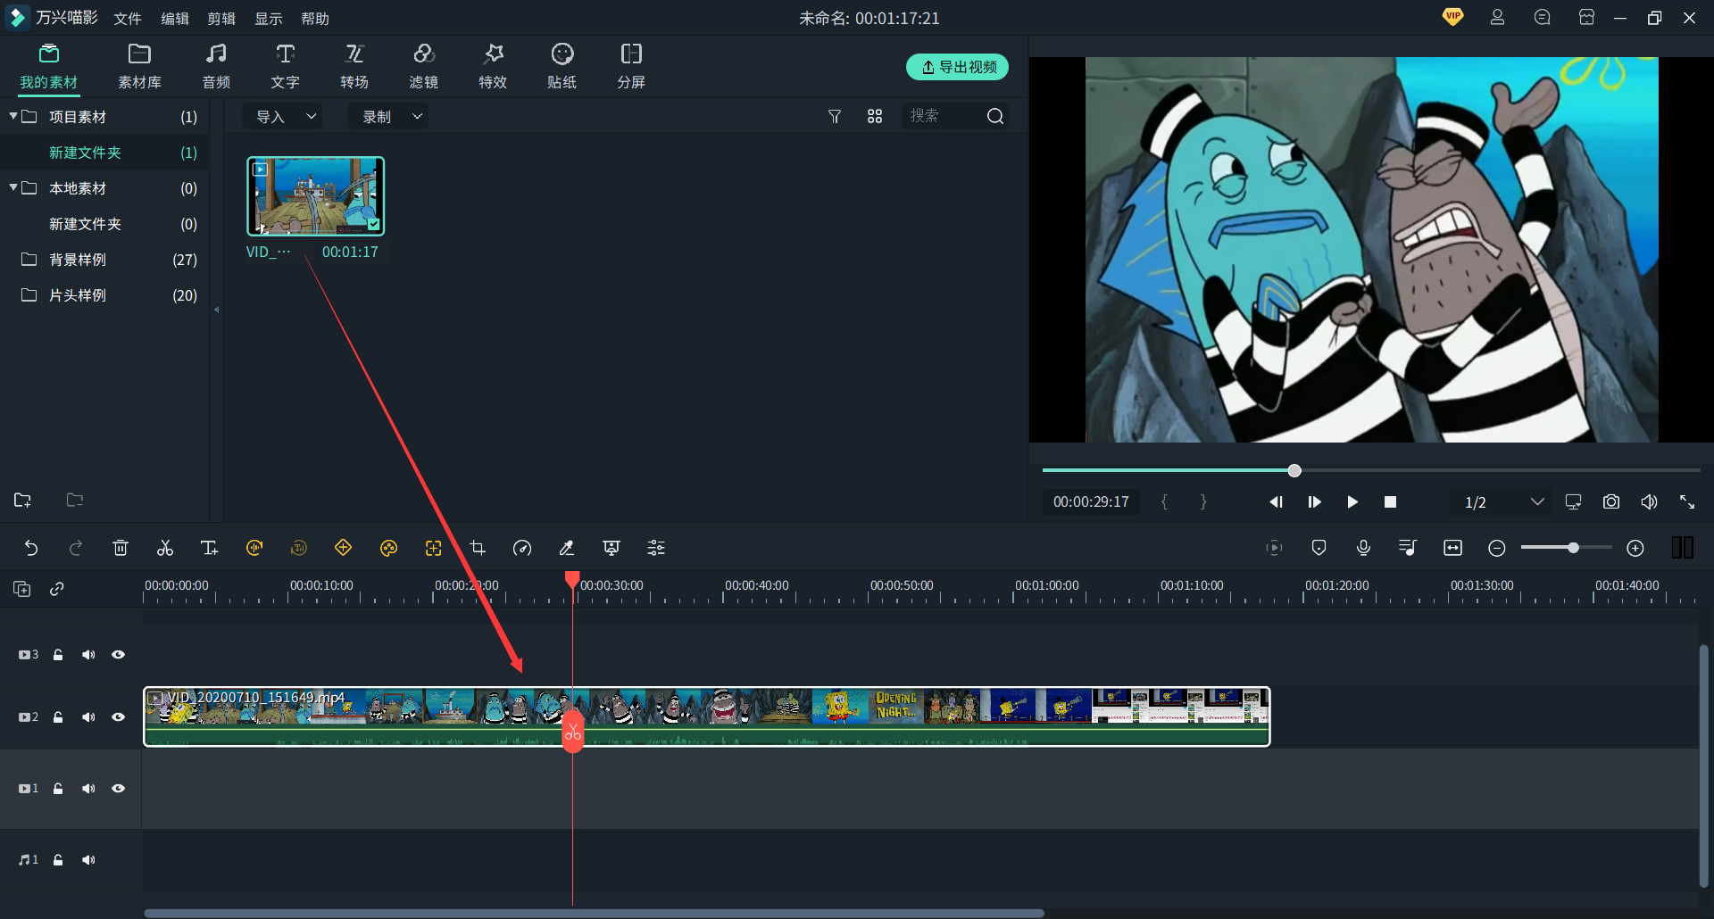The height and width of the screenshot is (919, 1714).
Task: Select the 背景样例 folder
Action: pos(104,260)
